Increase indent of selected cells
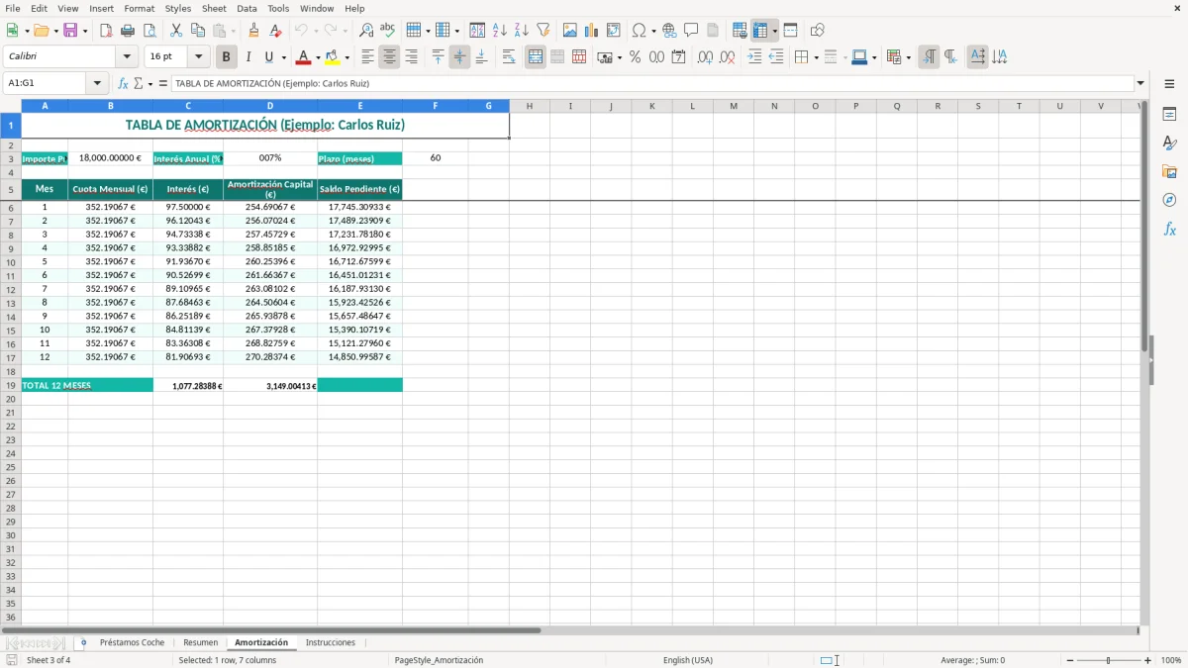 click(754, 57)
